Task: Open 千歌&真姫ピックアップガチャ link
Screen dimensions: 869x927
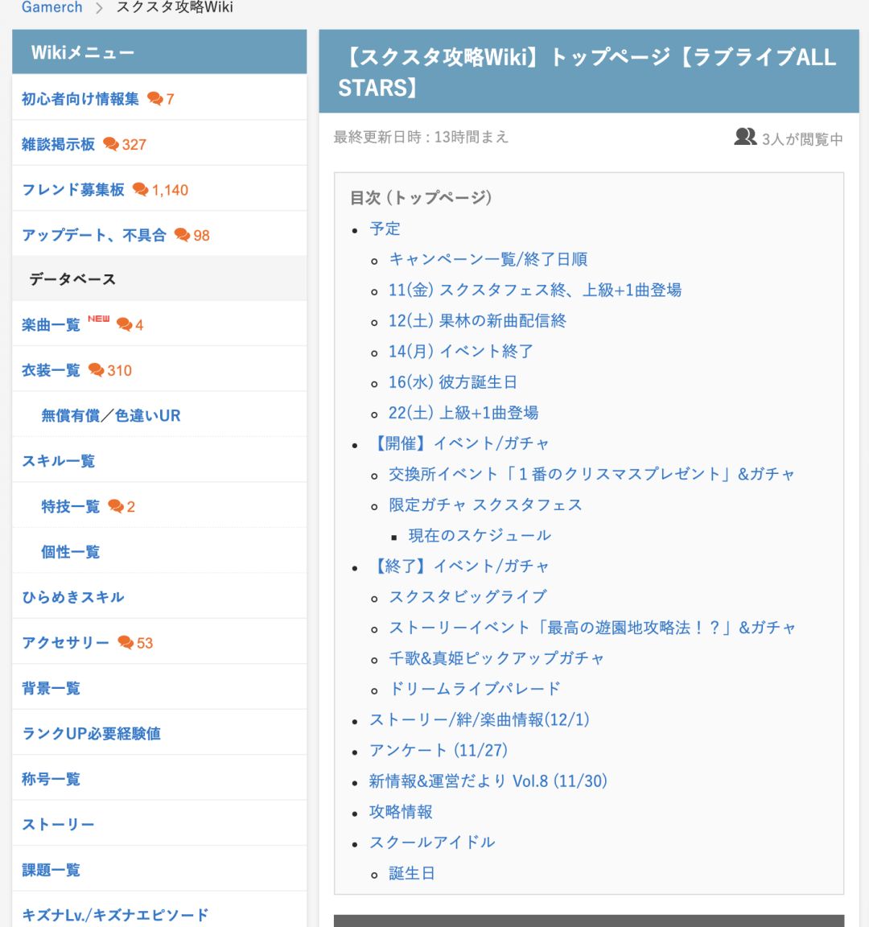Action: coord(496,658)
